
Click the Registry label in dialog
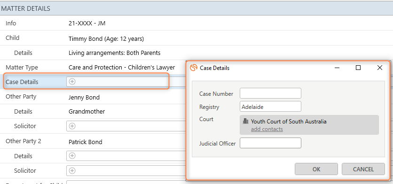(209, 107)
